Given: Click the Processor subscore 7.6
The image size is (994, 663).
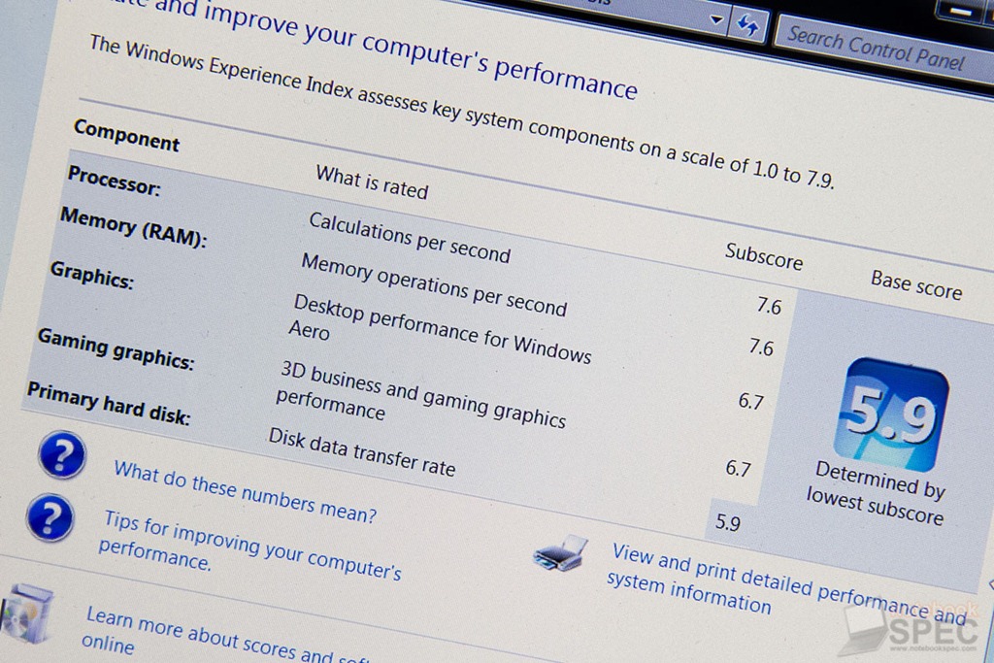Looking at the screenshot, I should click(769, 306).
